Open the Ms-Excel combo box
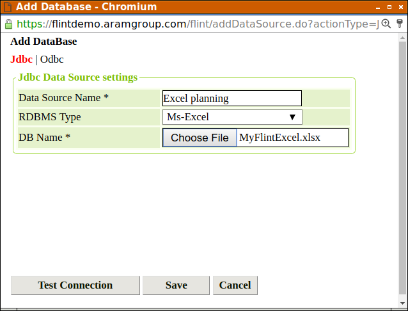 pyautogui.click(x=231, y=117)
